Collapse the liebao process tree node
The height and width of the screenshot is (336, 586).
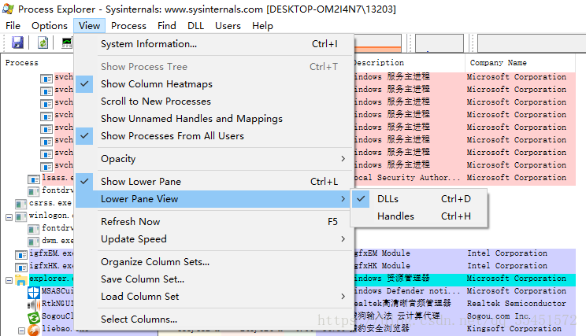click(22, 330)
